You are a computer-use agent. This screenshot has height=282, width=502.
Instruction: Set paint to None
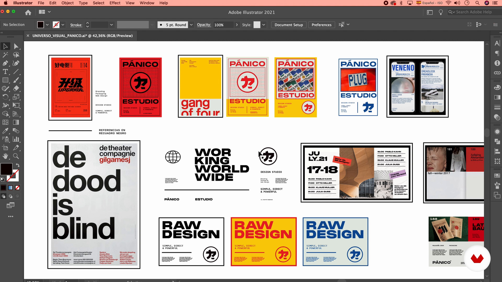(x=18, y=188)
